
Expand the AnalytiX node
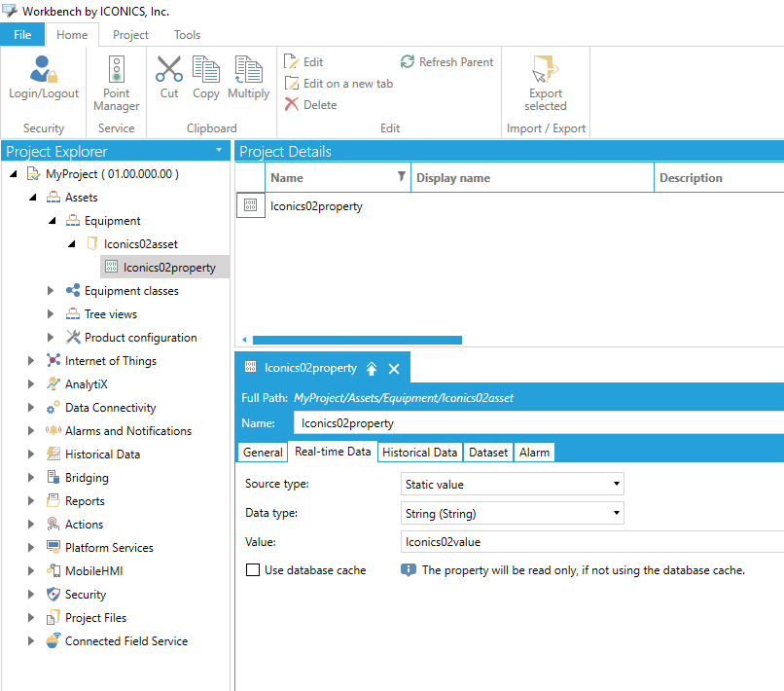(31, 384)
